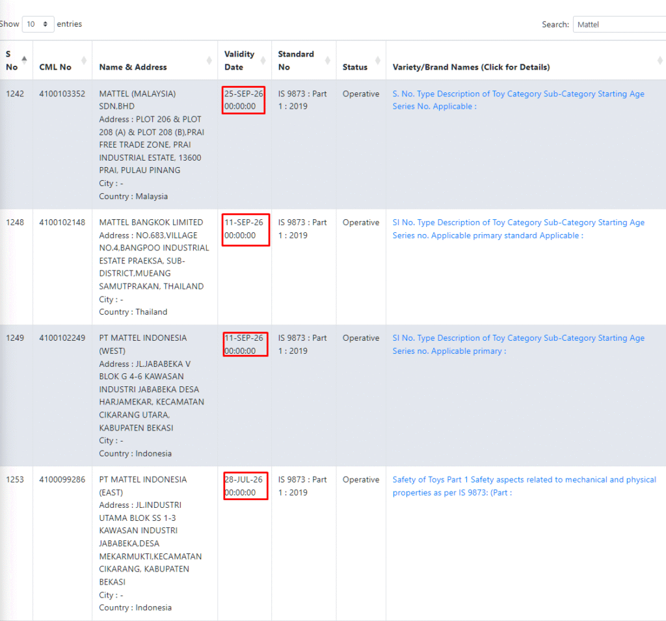Open variety details link for Mattel Bangkok Limited

[518, 229]
